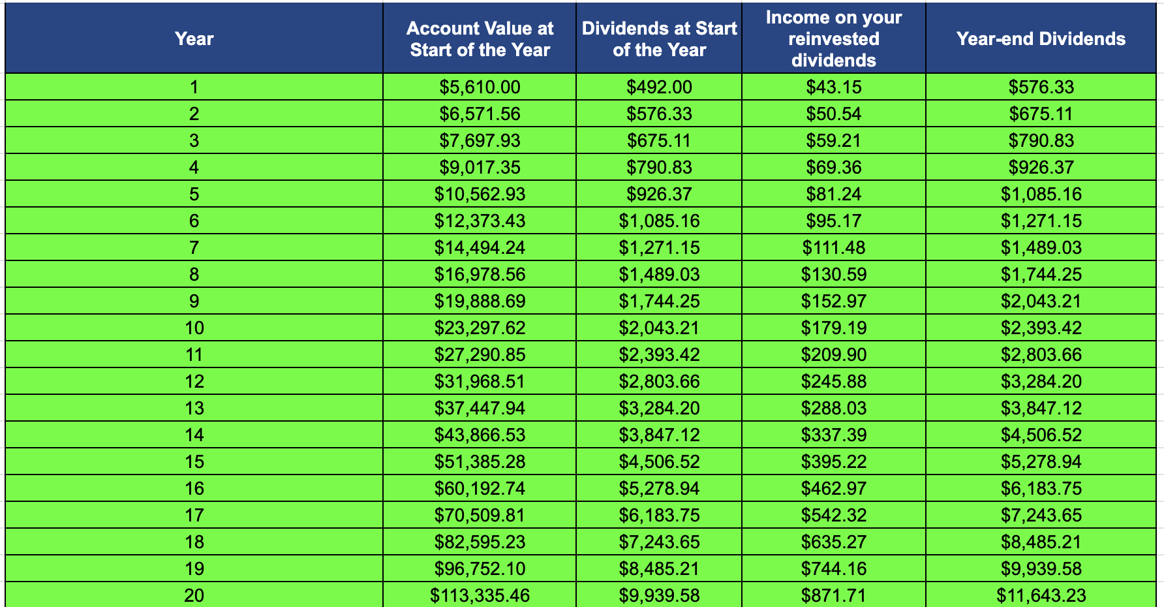1164x607 pixels.
Task: Click the Dividends at Start of Year header
Action: click(659, 39)
